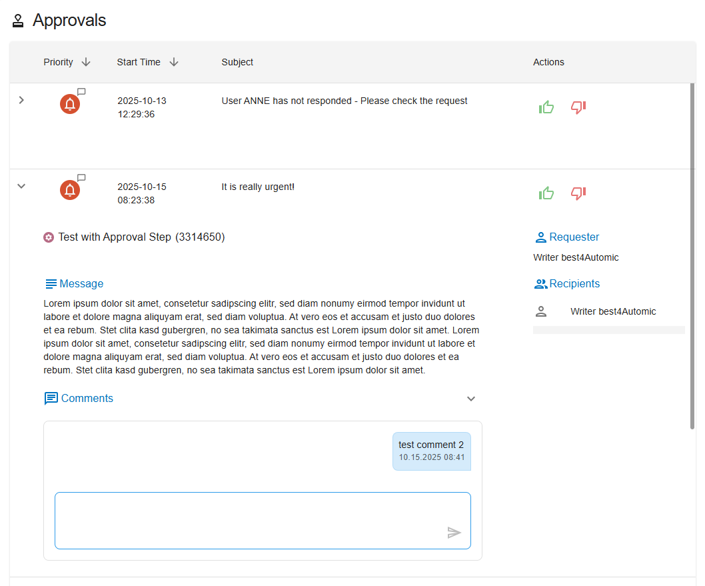Approve the 'It is really urgent!' request

[546, 193]
